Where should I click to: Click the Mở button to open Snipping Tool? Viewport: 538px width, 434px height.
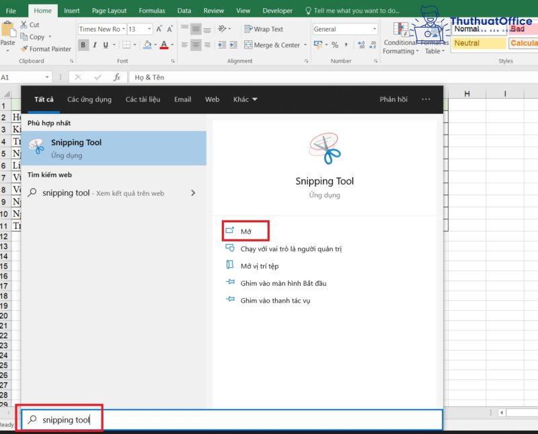click(245, 229)
